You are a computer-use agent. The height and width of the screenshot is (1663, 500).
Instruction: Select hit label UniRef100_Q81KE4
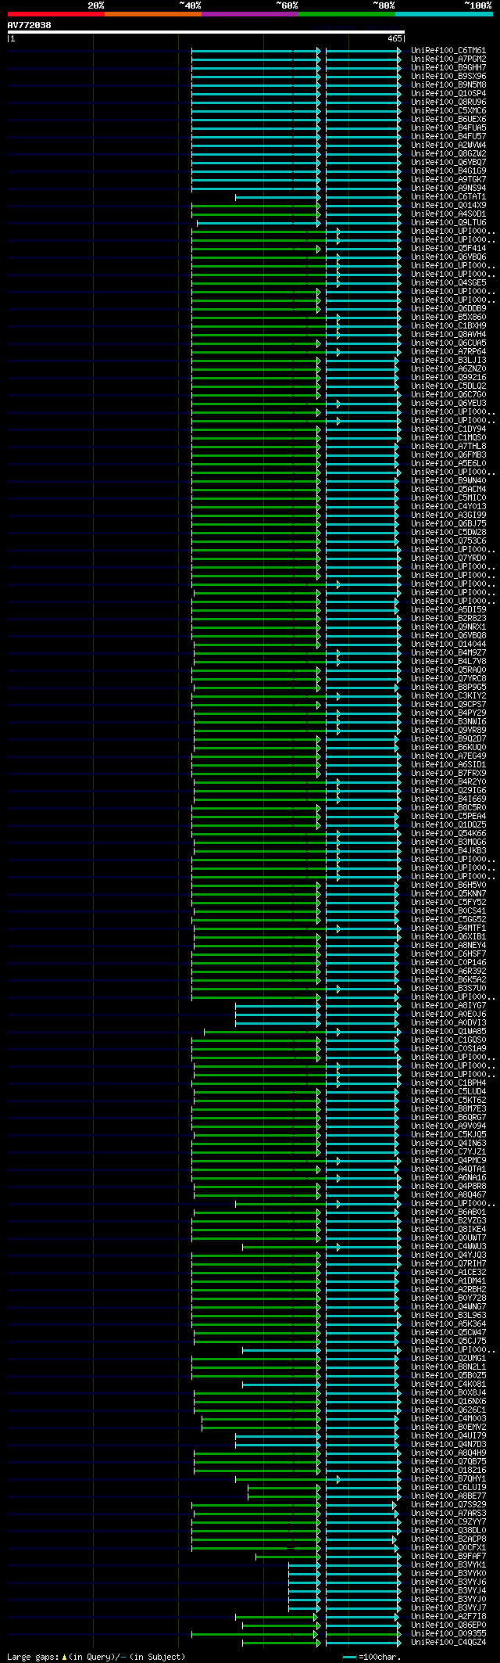click(x=448, y=1229)
